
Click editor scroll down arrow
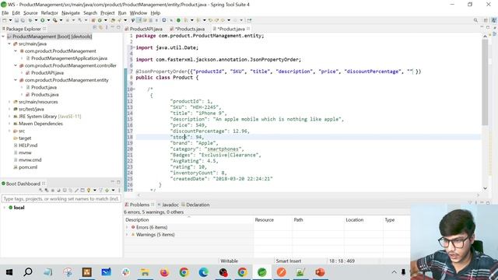485,188
